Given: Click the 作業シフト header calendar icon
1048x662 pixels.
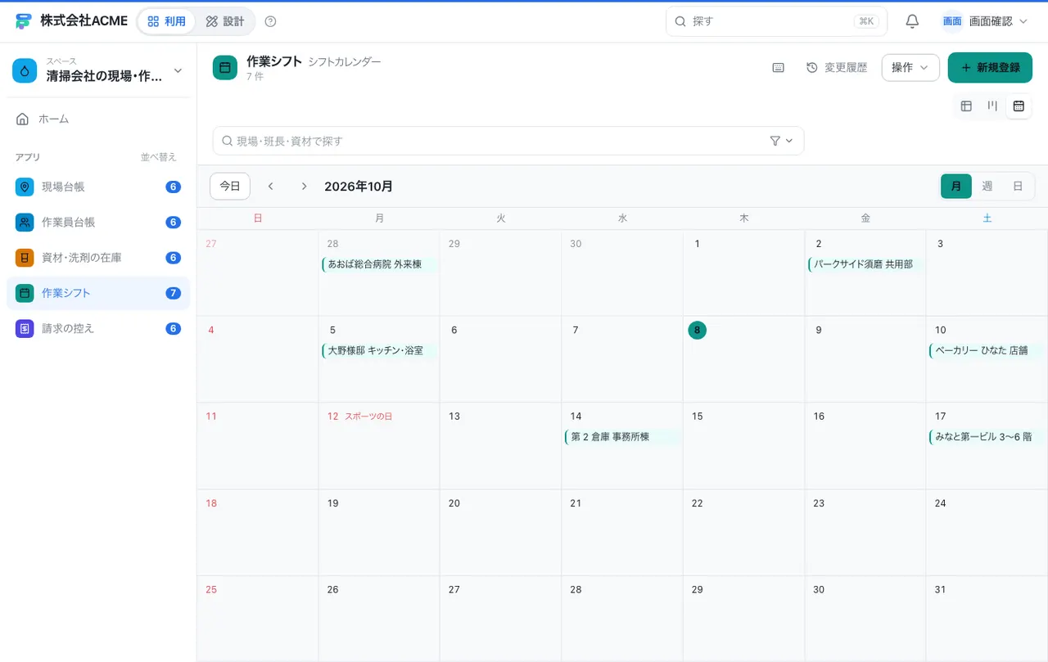Looking at the screenshot, I should (x=225, y=68).
